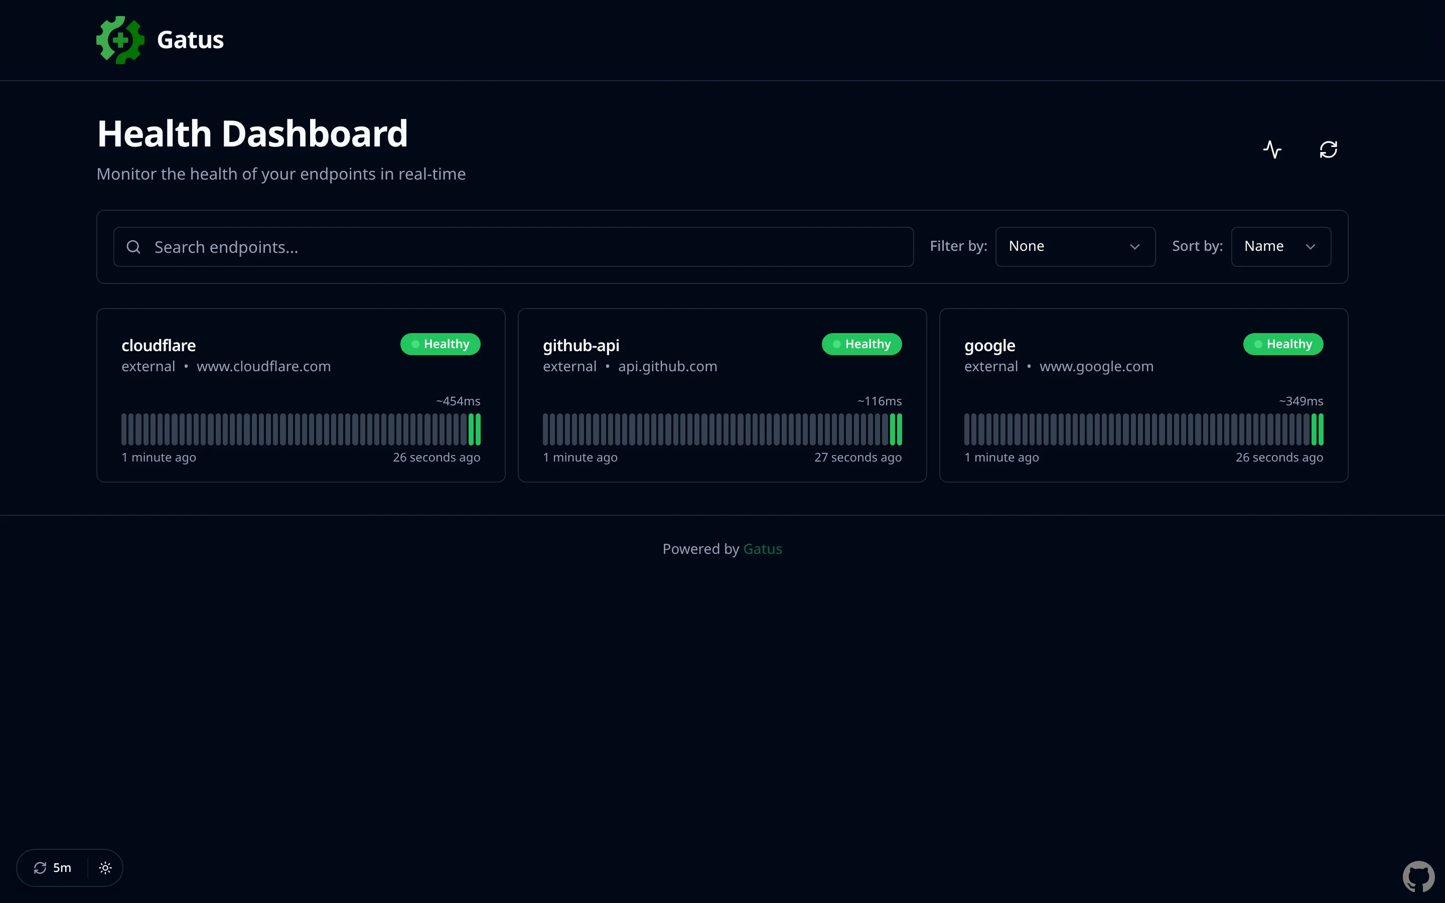Click the Gatus gear logo
Screen dimensions: 1445x903
point(120,40)
